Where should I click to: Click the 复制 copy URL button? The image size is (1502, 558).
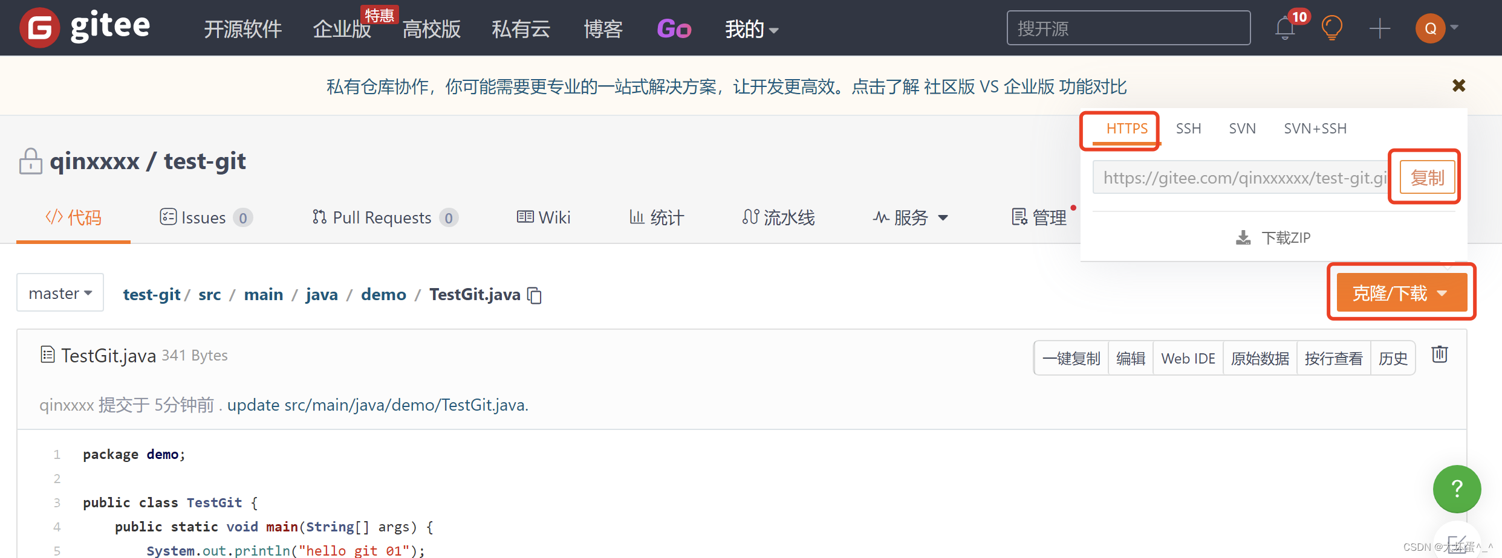click(1427, 178)
